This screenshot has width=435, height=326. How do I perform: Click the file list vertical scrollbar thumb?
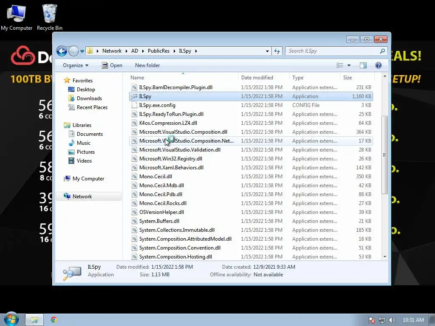point(384,155)
